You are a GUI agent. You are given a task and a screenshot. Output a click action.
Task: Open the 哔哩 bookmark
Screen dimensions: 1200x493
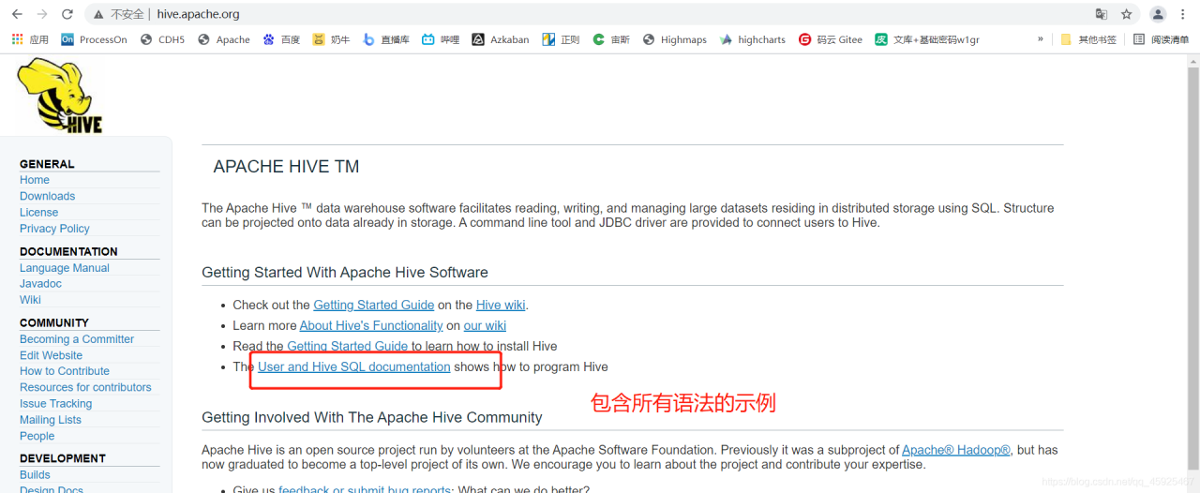pos(441,39)
